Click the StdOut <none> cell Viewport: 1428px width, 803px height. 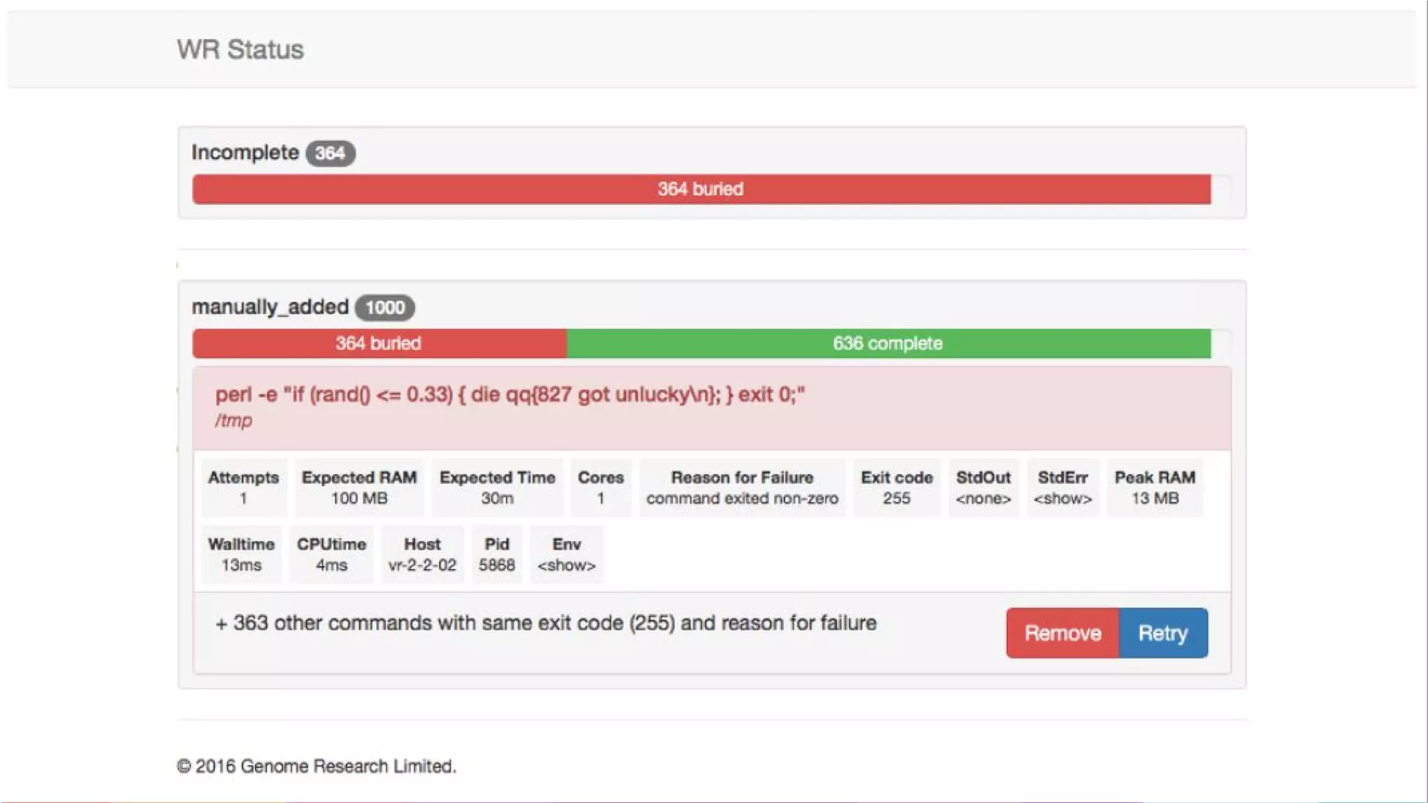(983, 488)
